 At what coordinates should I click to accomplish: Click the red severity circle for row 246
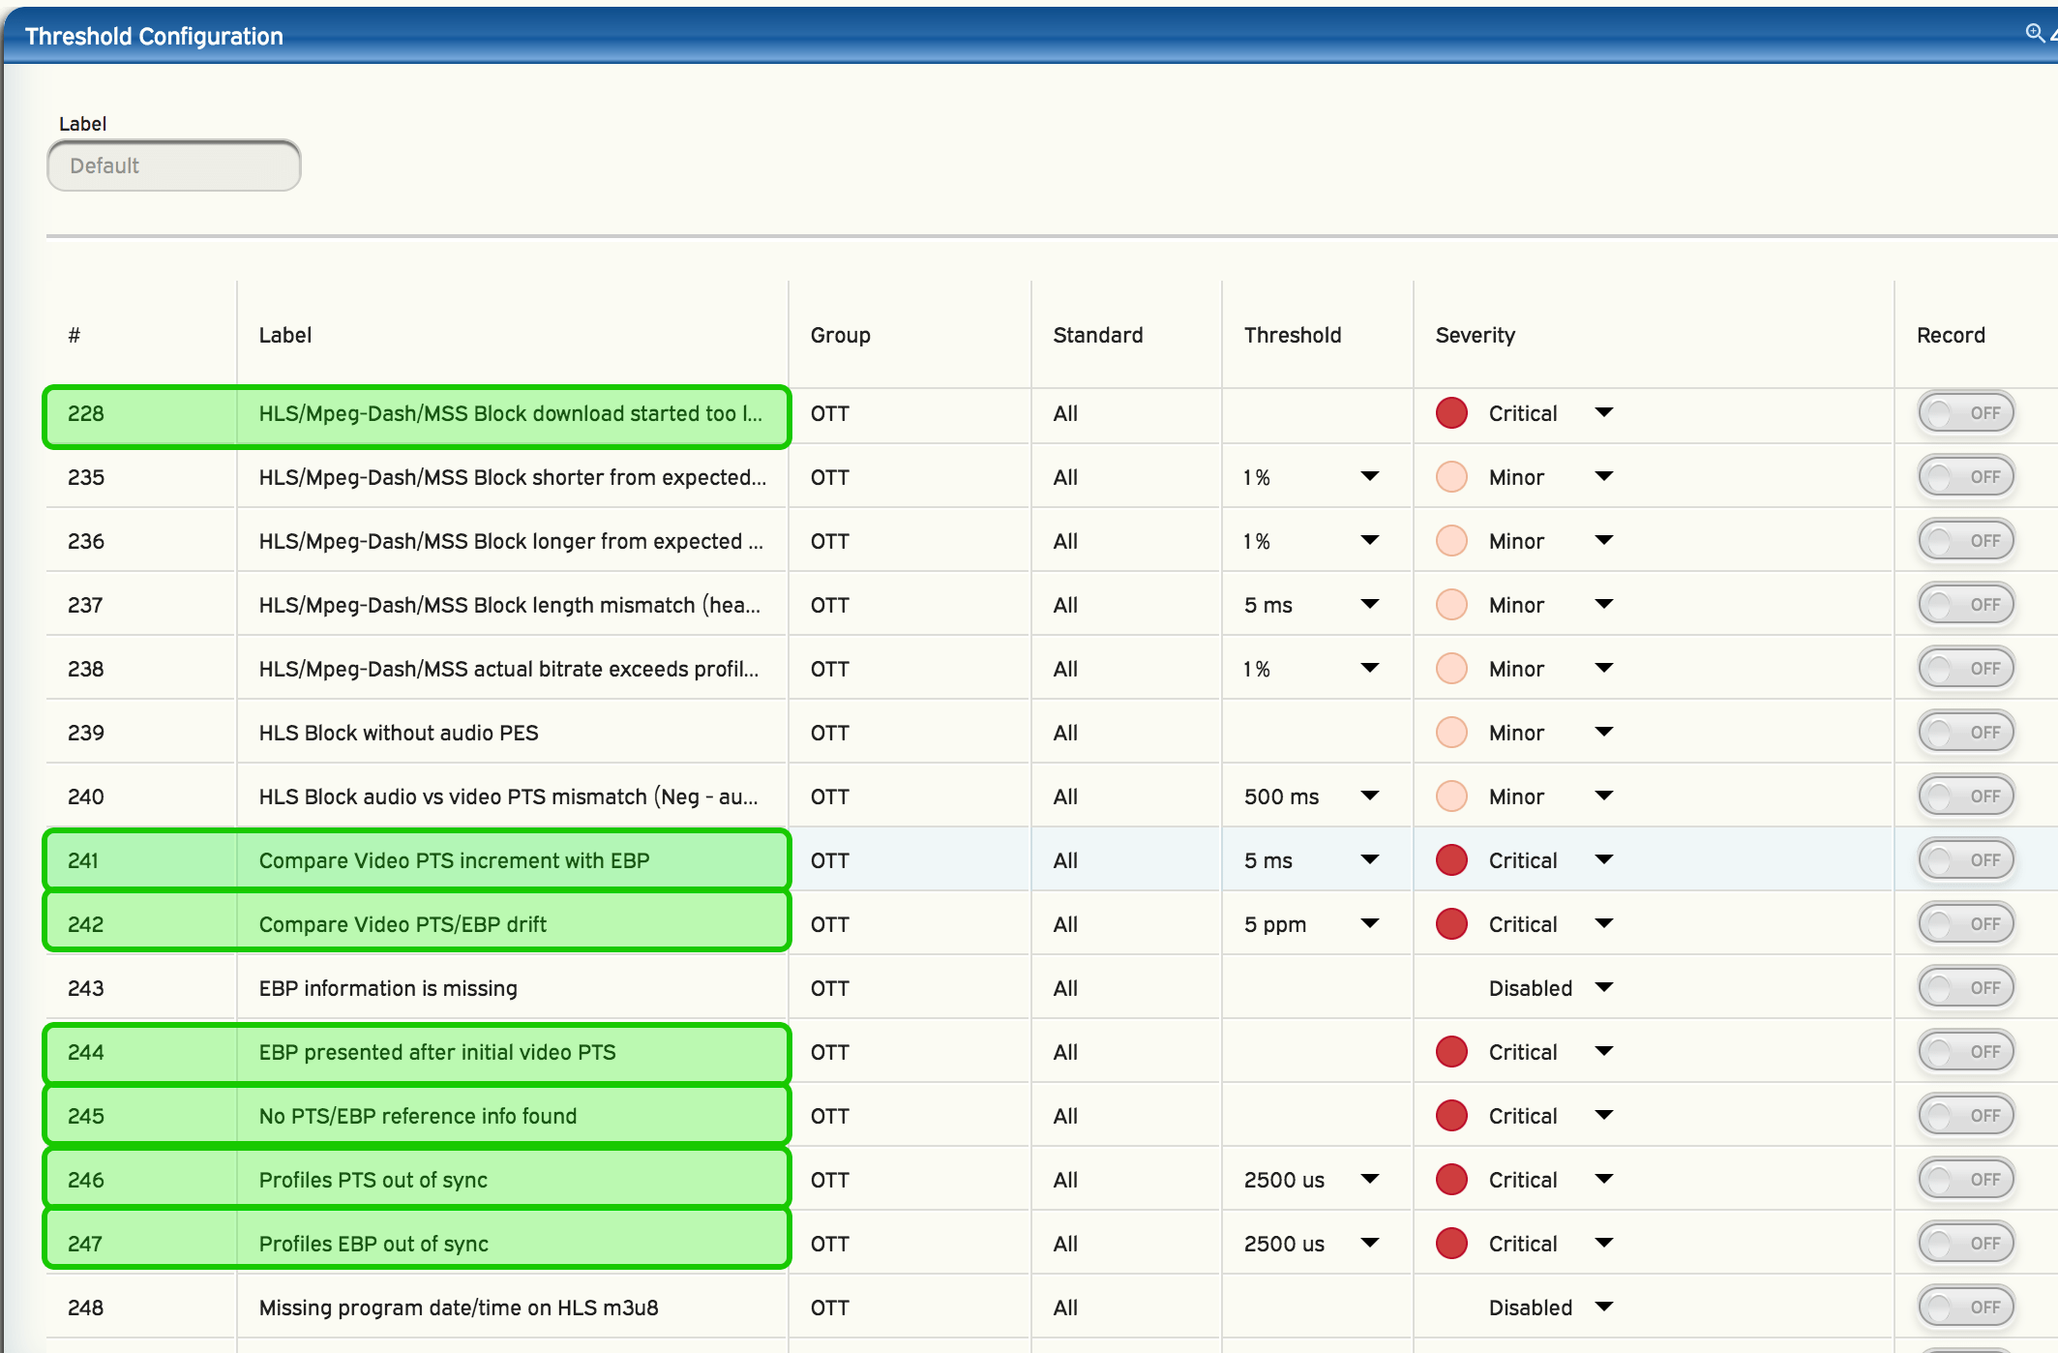click(1451, 1180)
